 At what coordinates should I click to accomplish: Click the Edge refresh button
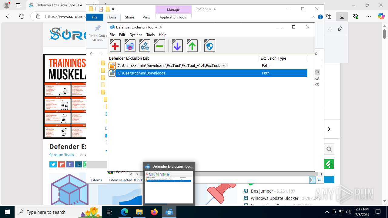(x=22, y=16)
